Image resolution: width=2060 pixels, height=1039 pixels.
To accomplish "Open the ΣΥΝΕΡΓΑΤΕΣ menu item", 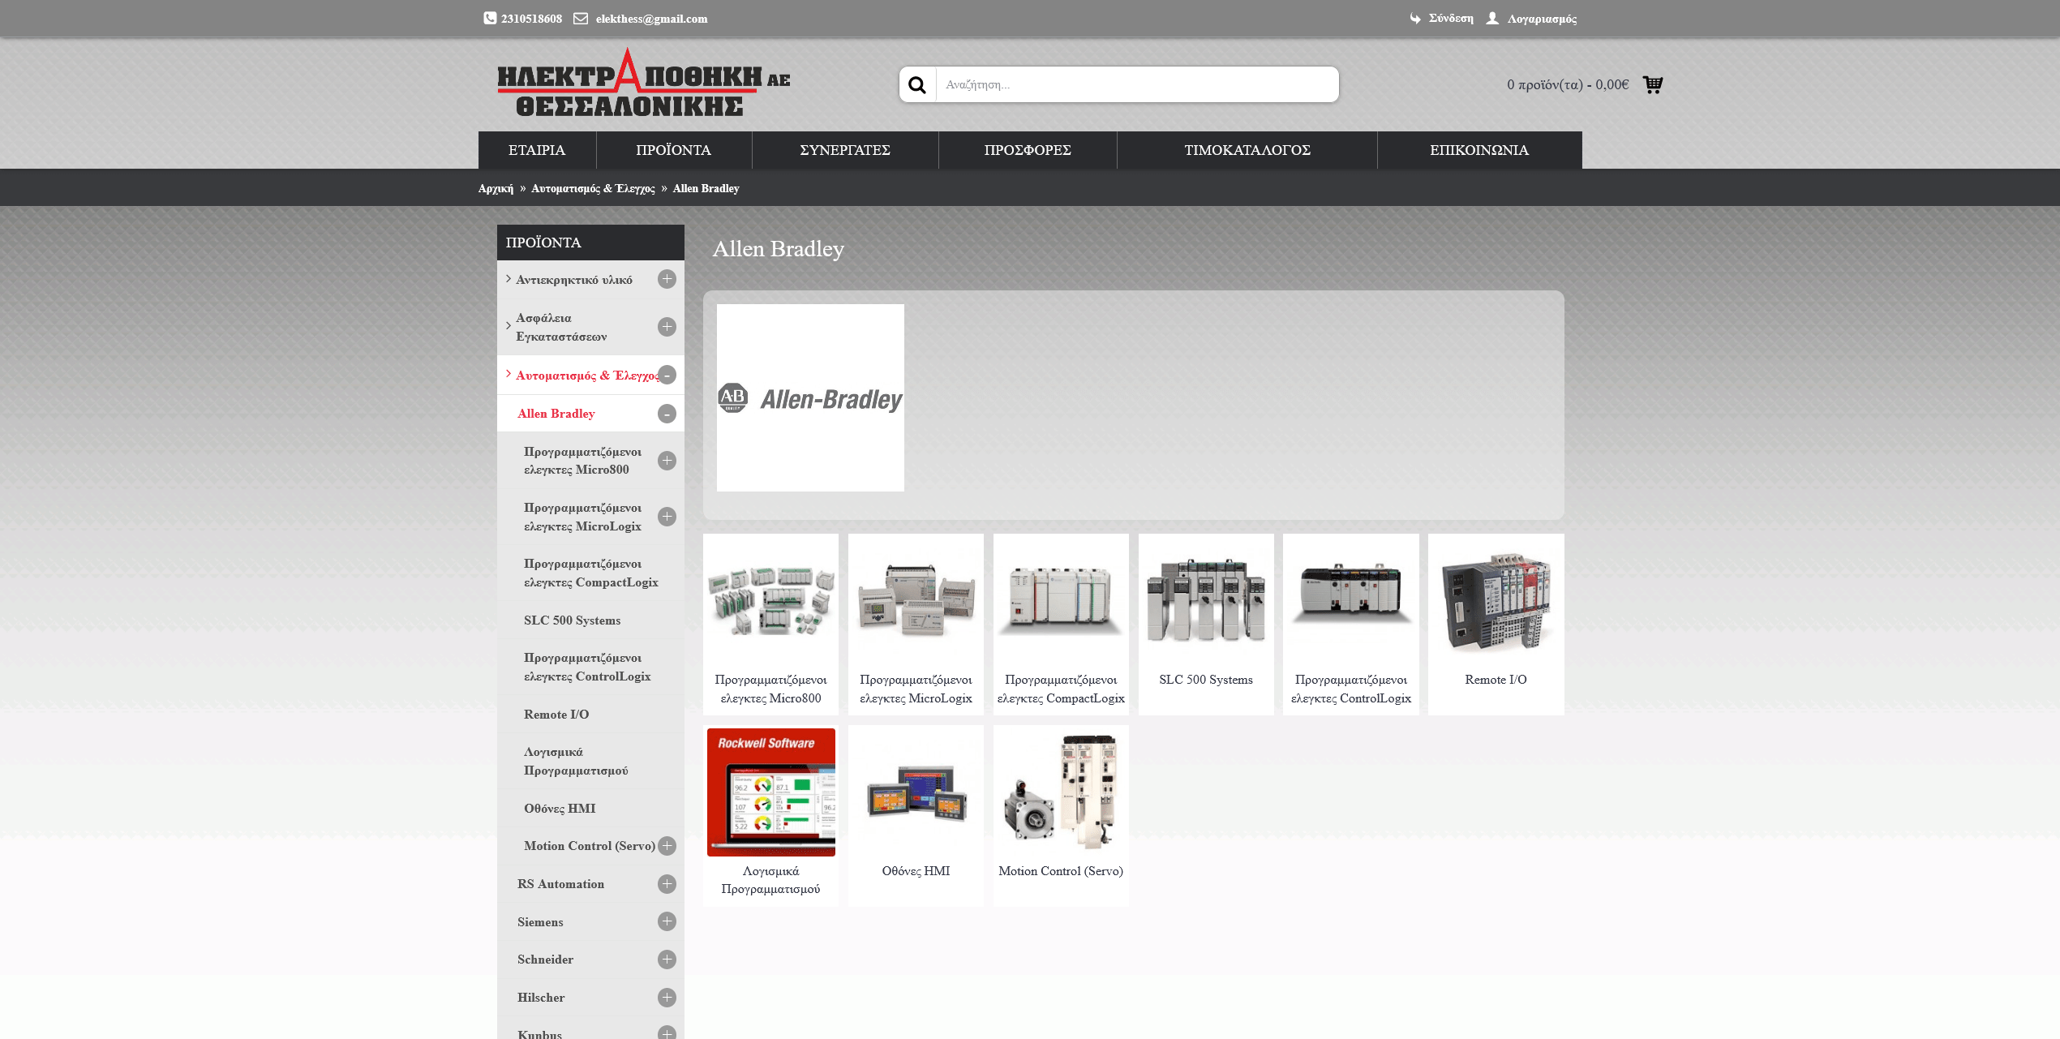I will [845, 150].
